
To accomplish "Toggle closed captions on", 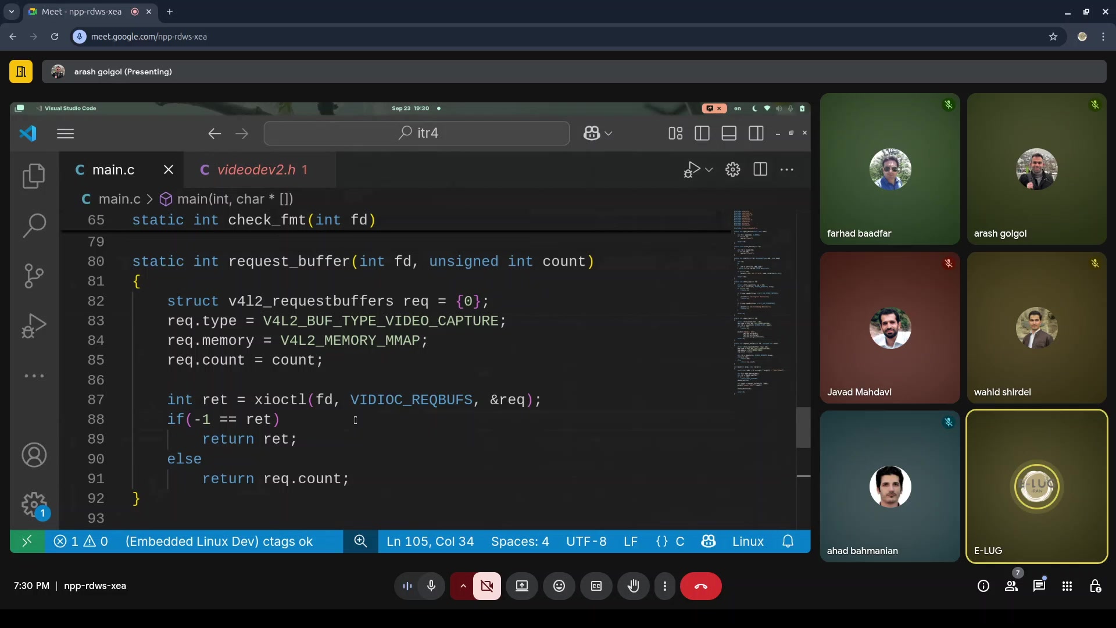I will pyautogui.click(x=596, y=586).
